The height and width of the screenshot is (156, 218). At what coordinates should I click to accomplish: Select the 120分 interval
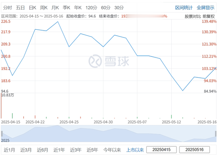(x=91, y=8)
